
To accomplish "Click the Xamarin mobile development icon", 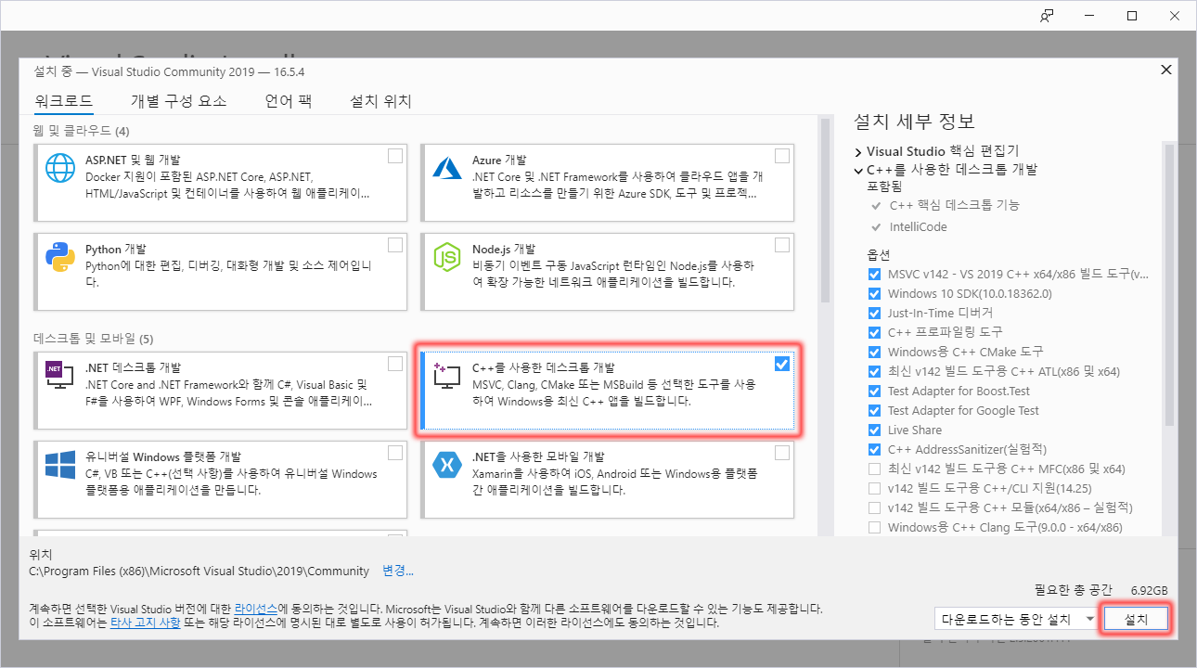I will tap(448, 464).
